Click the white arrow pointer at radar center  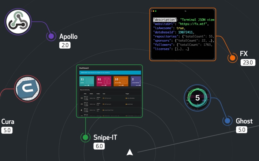[x=129, y=153]
